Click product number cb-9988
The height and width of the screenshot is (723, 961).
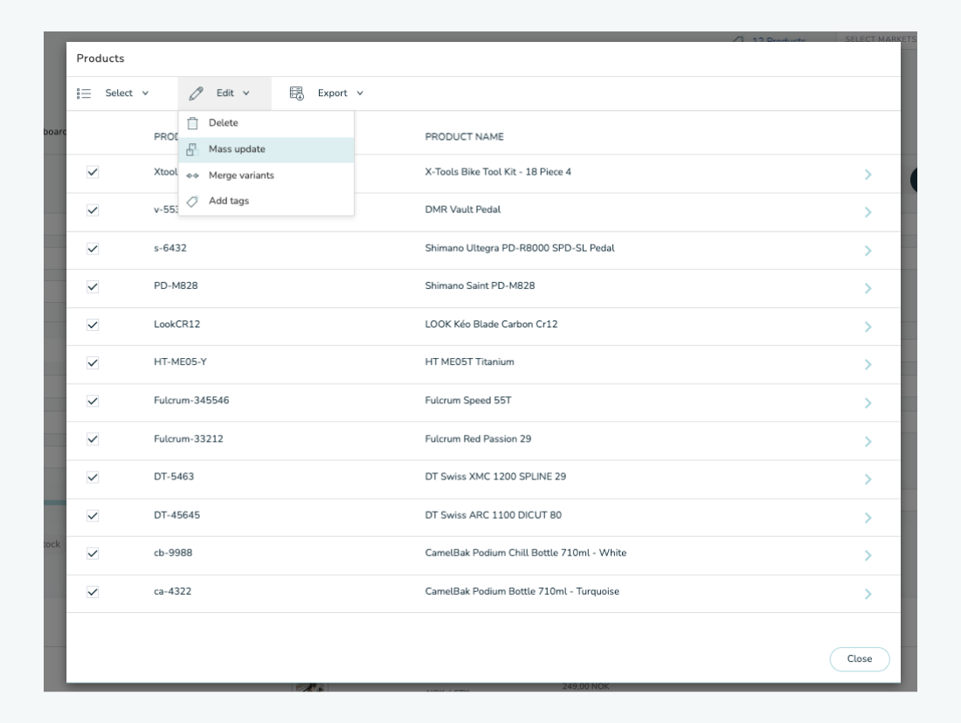point(173,554)
